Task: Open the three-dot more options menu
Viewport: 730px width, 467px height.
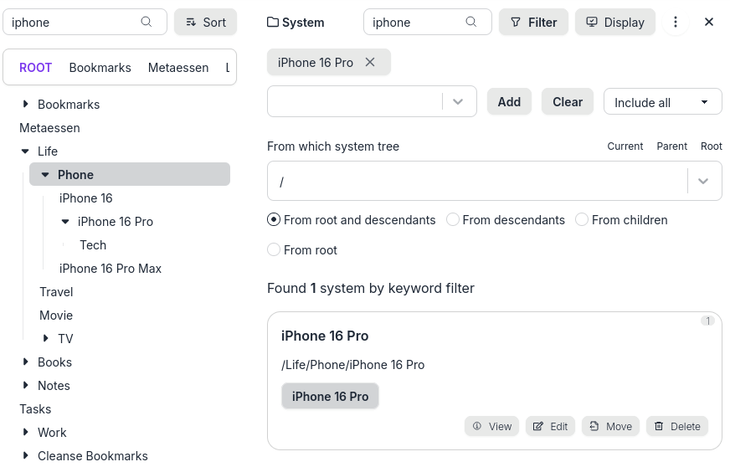Action: click(x=676, y=23)
